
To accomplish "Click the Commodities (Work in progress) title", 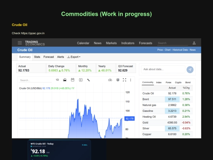I will click(x=106, y=14).
